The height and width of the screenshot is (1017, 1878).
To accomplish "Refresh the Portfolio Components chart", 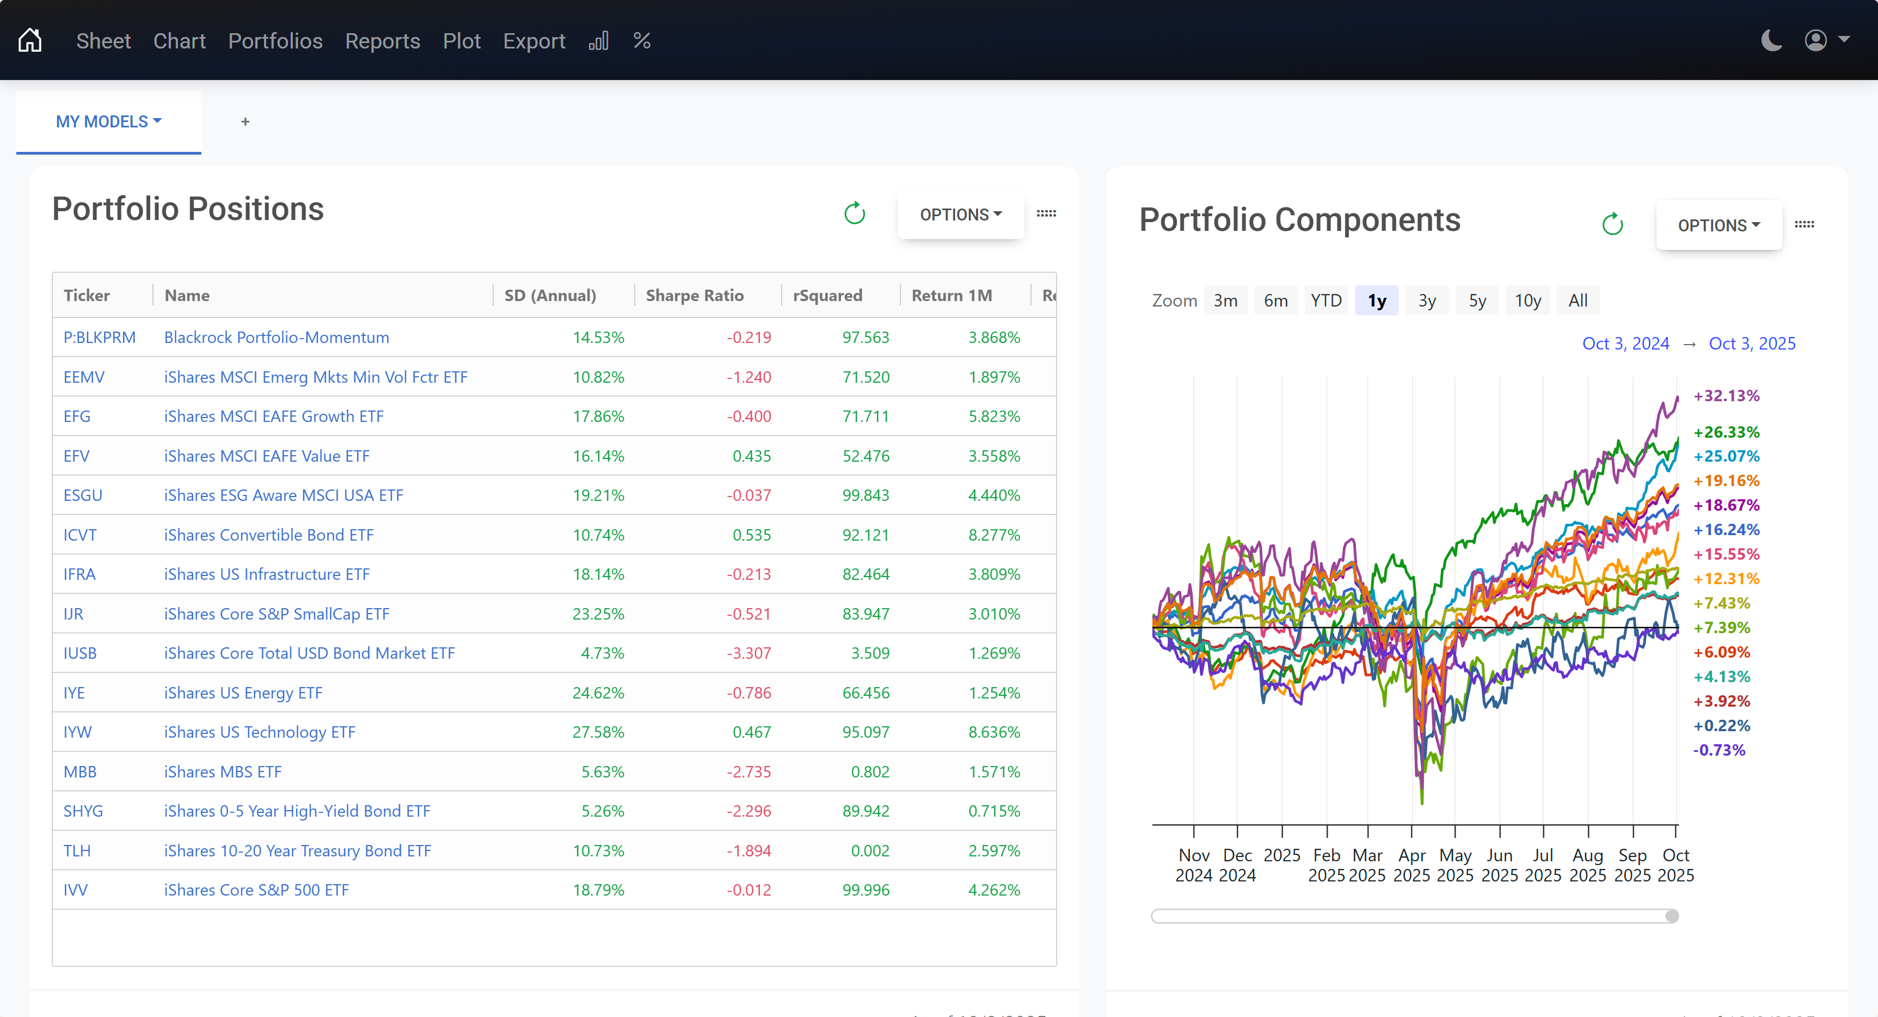I will 1612,224.
